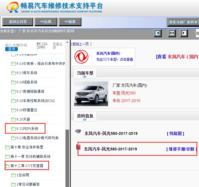Screen dimensions: 199x187
Task: Go forward with >>前进 button
Action: [70, 22]
